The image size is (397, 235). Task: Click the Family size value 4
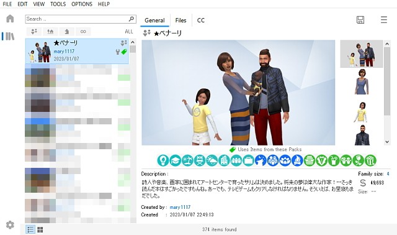[x=388, y=174]
